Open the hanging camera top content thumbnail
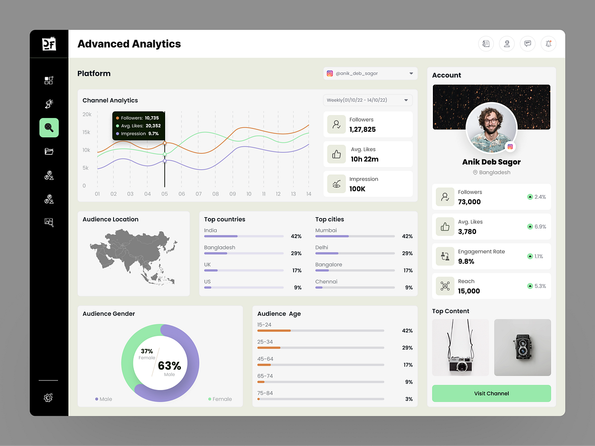 click(461, 347)
